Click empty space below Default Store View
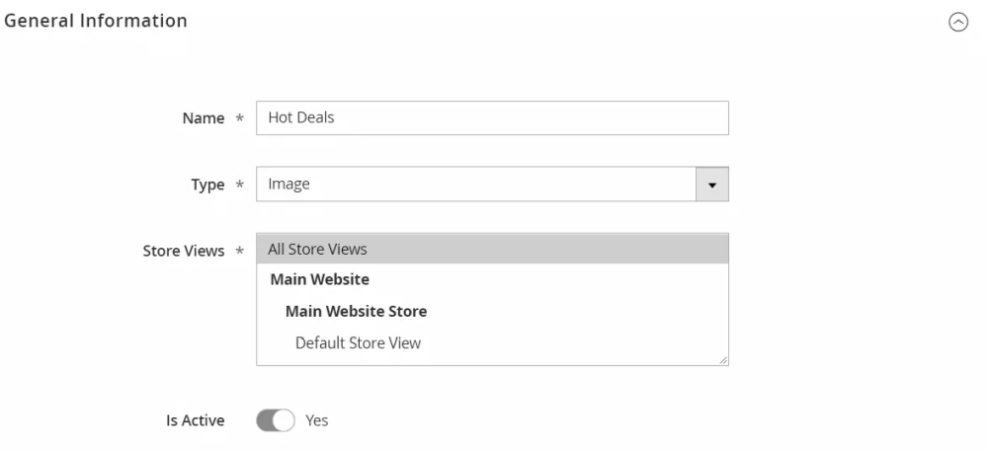The width and height of the screenshot is (988, 451). 492,360
